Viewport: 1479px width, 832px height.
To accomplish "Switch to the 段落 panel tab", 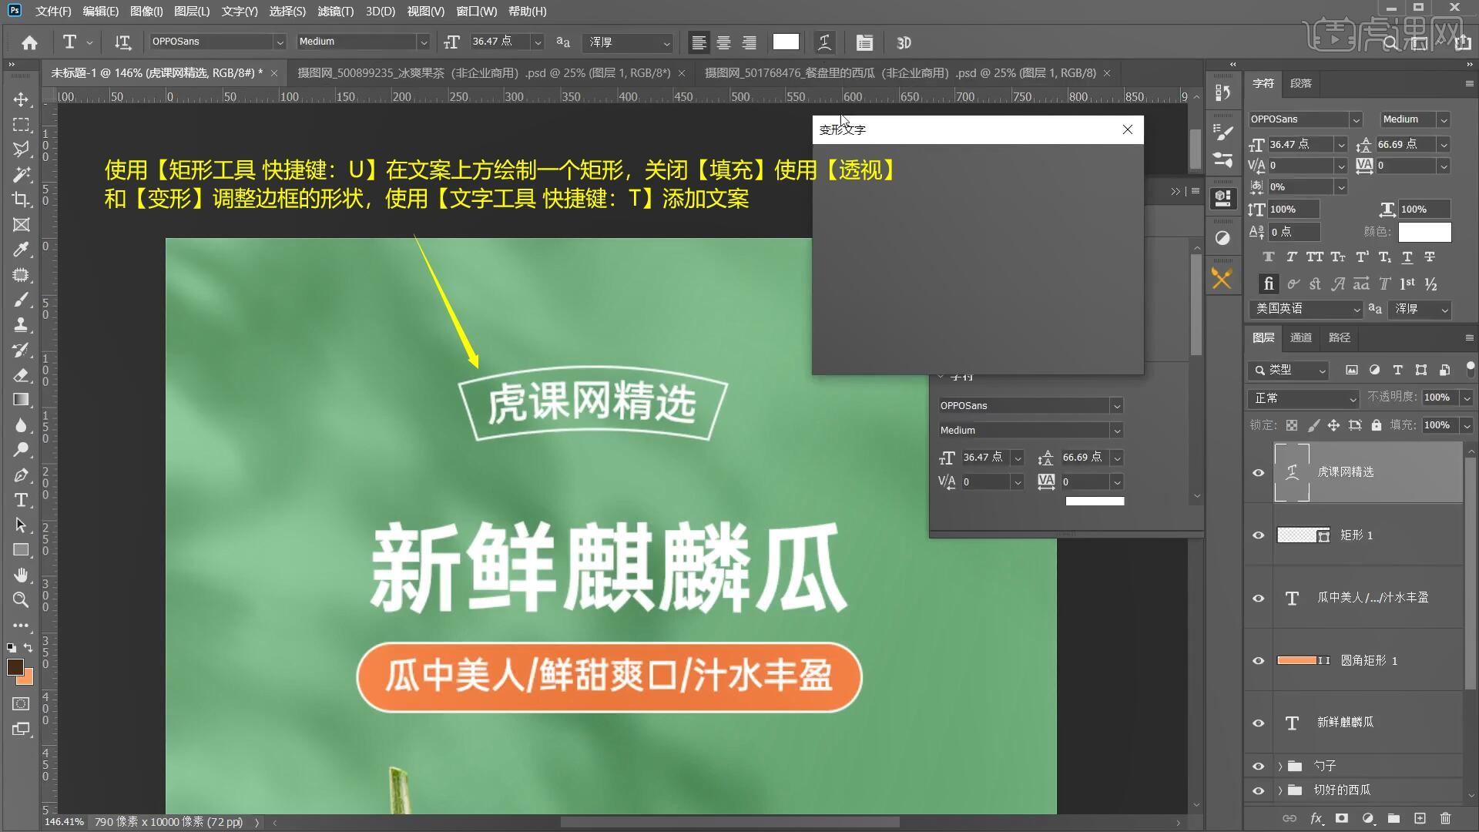I will coord(1300,83).
